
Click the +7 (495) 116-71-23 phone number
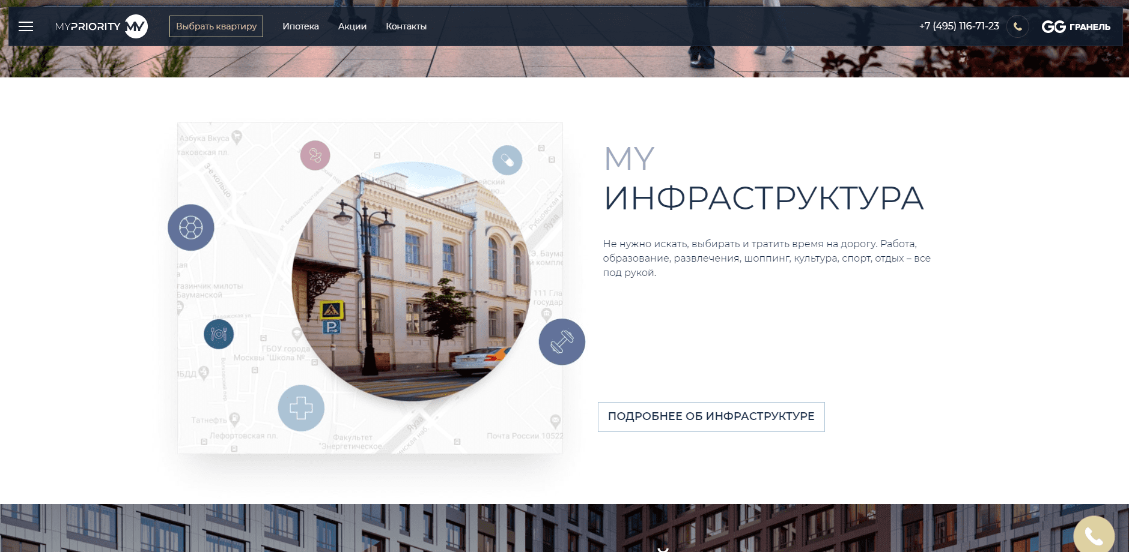coord(958,26)
